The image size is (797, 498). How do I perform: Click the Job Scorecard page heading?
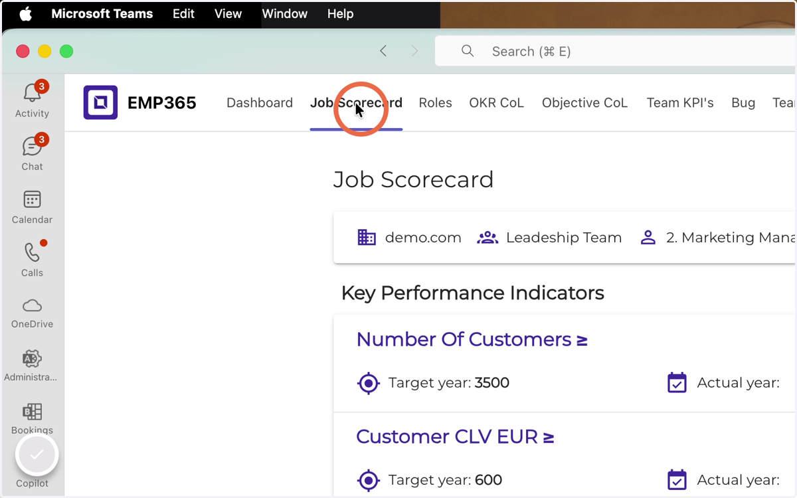[x=413, y=179]
